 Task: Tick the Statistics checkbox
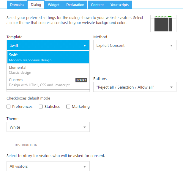tap(41, 107)
